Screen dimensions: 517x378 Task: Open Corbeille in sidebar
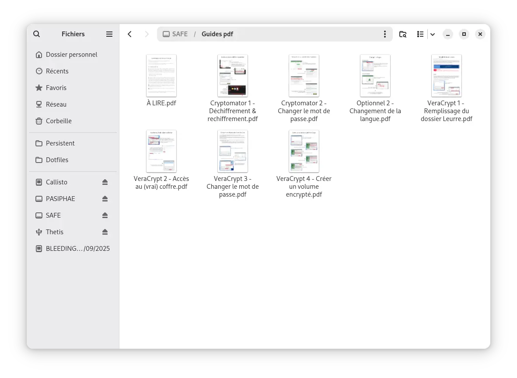coord(73,121)
